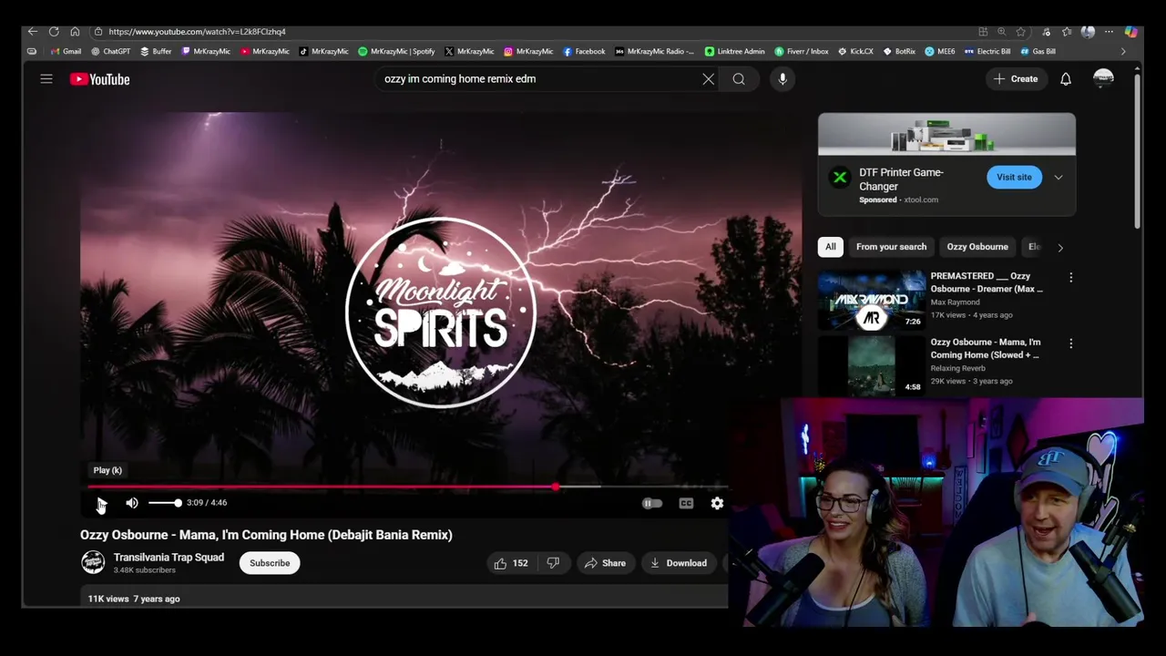Screen dimensions: 1166x656
Task: Select the From your search chip
Action: point(891,247)
